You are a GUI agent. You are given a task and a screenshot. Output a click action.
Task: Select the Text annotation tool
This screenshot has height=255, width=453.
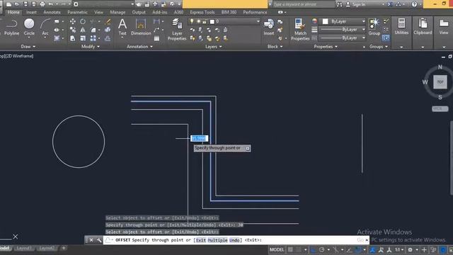122,27
